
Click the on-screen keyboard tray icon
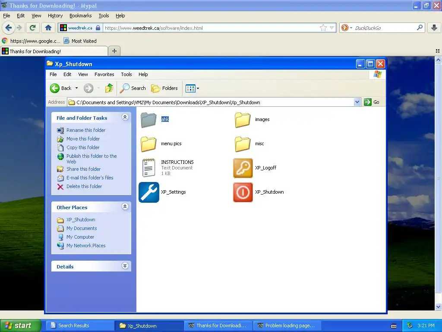coord(394,326)
